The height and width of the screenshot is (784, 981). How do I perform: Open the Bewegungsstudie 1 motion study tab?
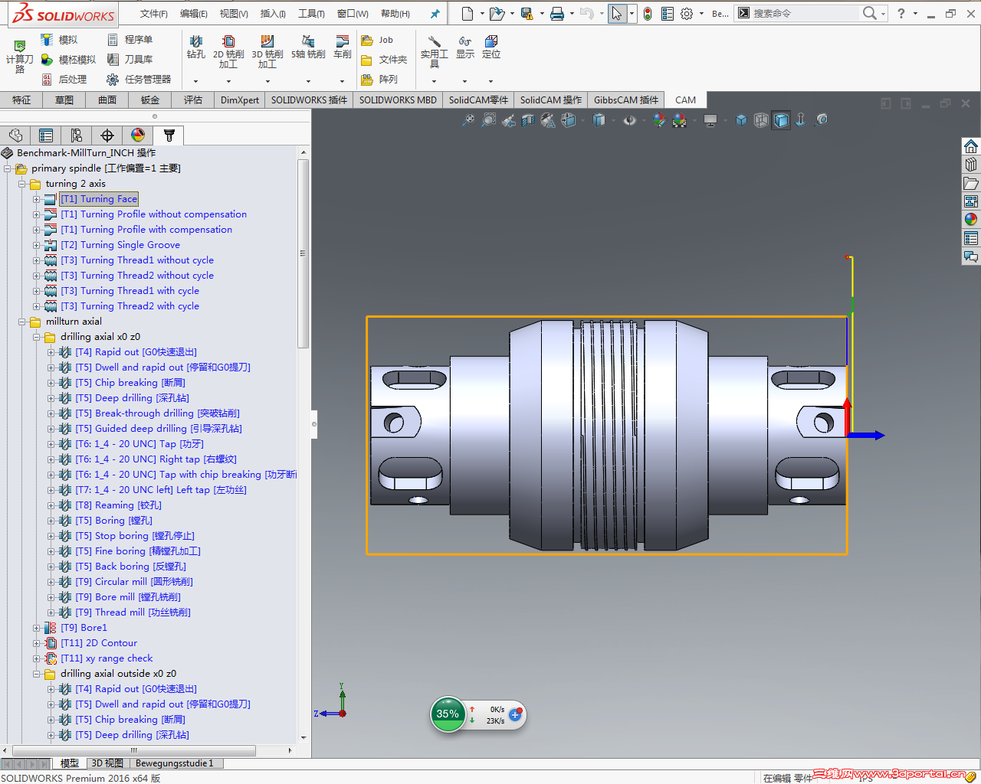[175, 763]
